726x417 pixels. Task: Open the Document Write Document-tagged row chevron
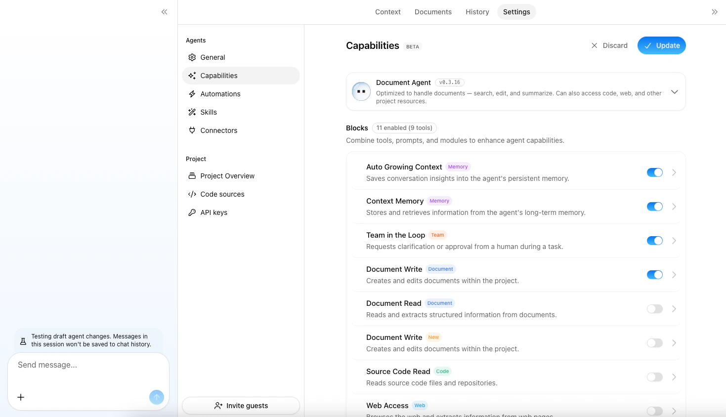tap(674, 275)
